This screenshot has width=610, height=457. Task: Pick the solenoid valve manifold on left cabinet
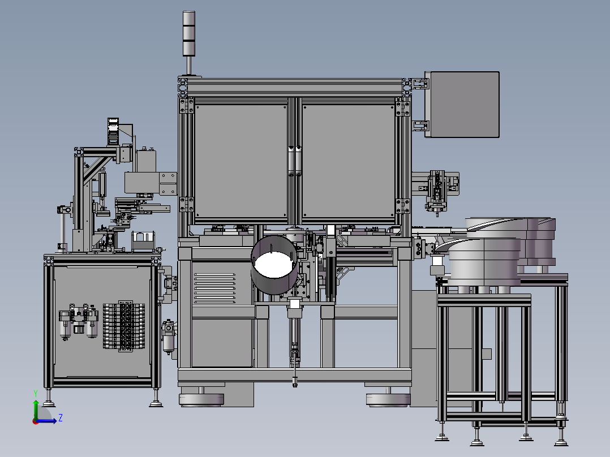click(x=124, y=326)
